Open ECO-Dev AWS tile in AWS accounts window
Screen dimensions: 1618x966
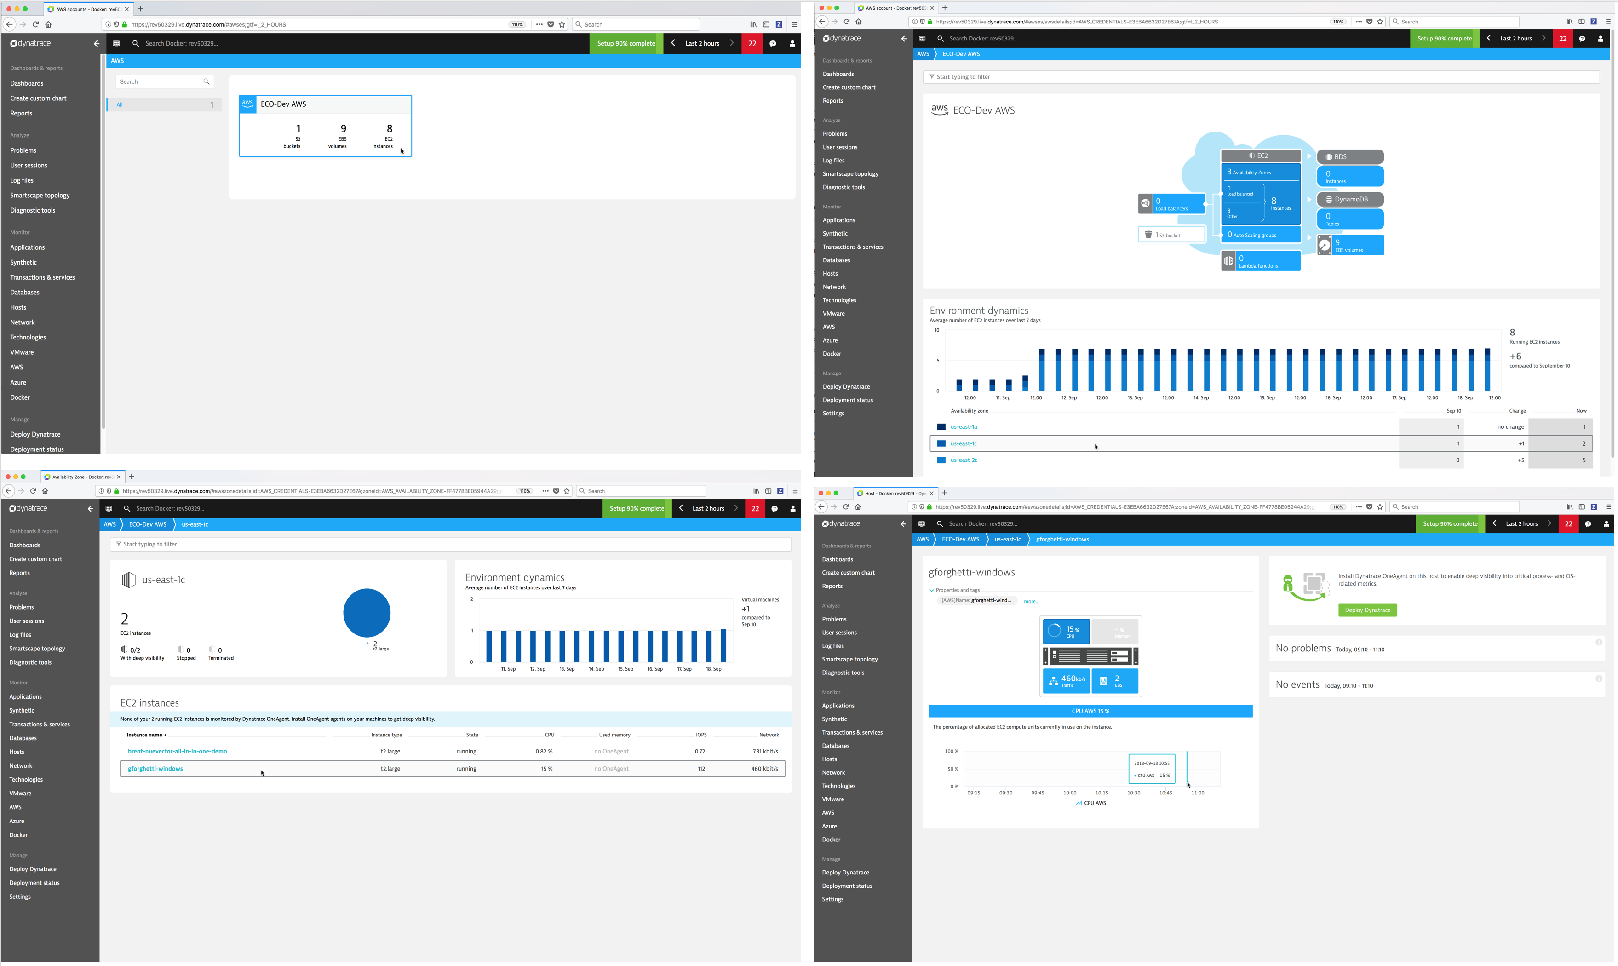coord(325,126)
